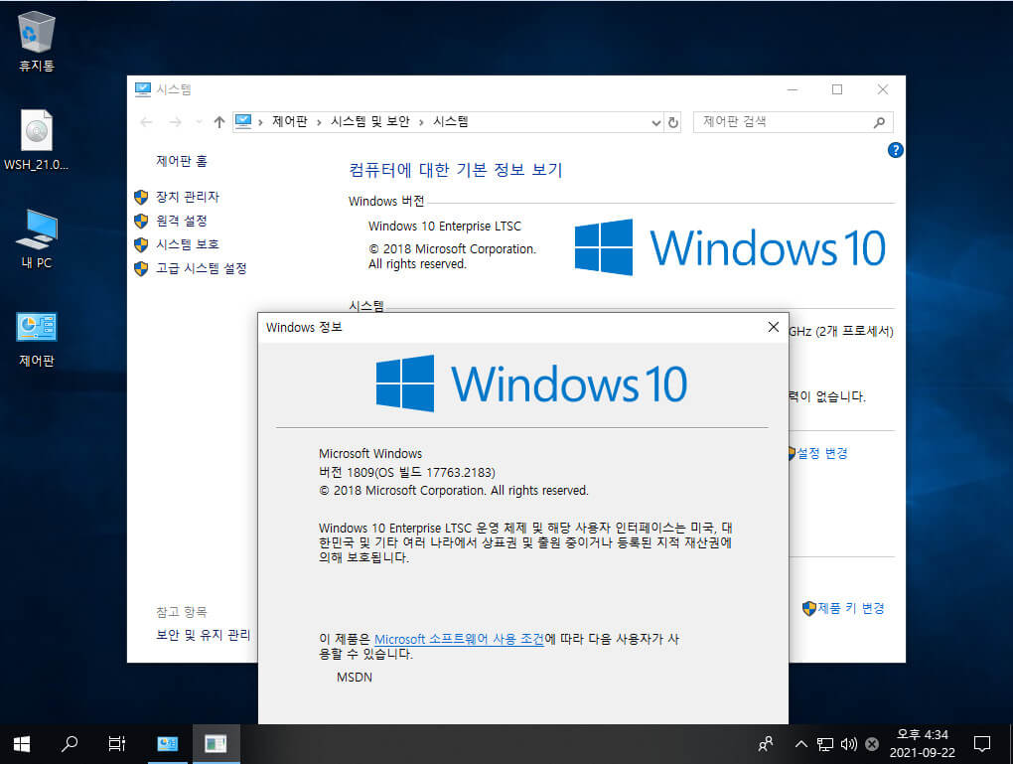
Task: Close the Windows 정보 dialog
Action: [774, 327]
